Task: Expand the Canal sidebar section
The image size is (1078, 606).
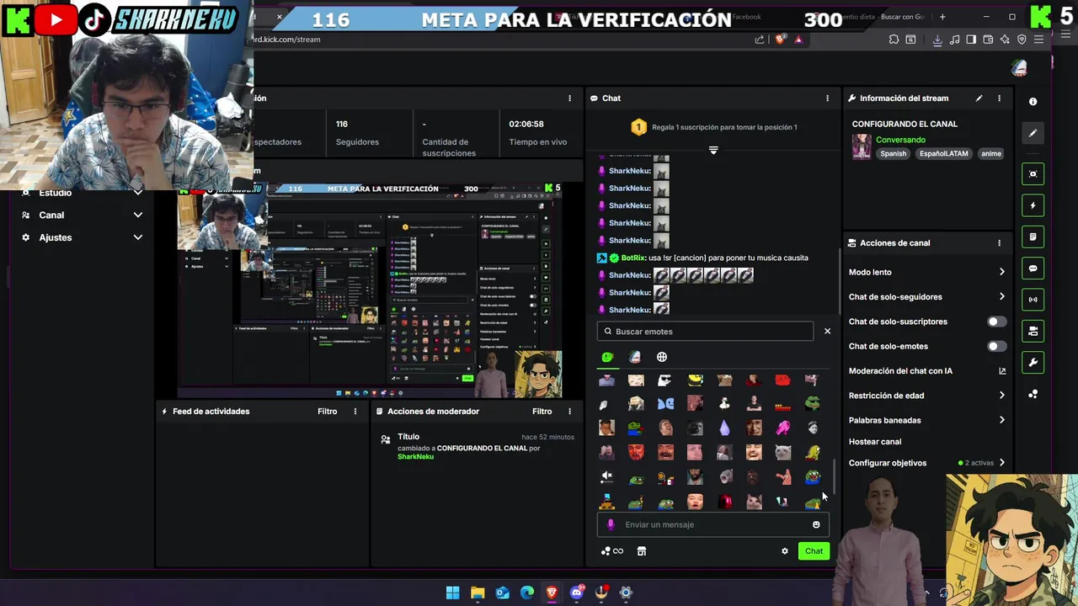Action: pyautogui.click(x=83, y=215)
